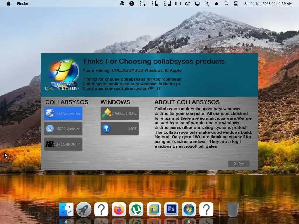Click the MEM monitor icon in menu bar
The width and height of the screenshot is (299, 224).
coord(143,3)
